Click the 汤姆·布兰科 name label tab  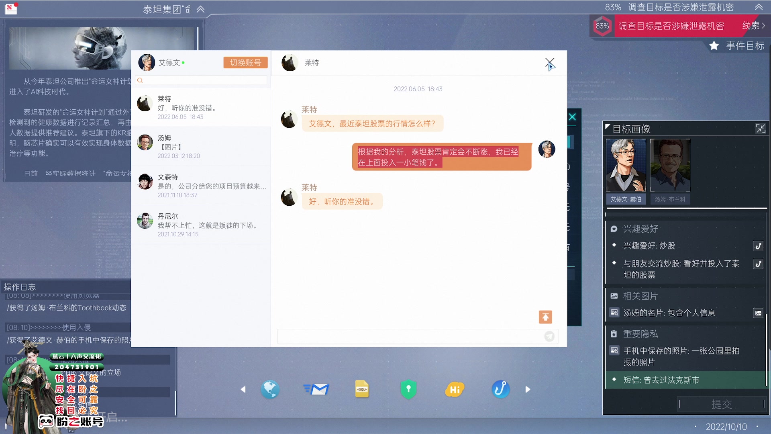(670, 199)
